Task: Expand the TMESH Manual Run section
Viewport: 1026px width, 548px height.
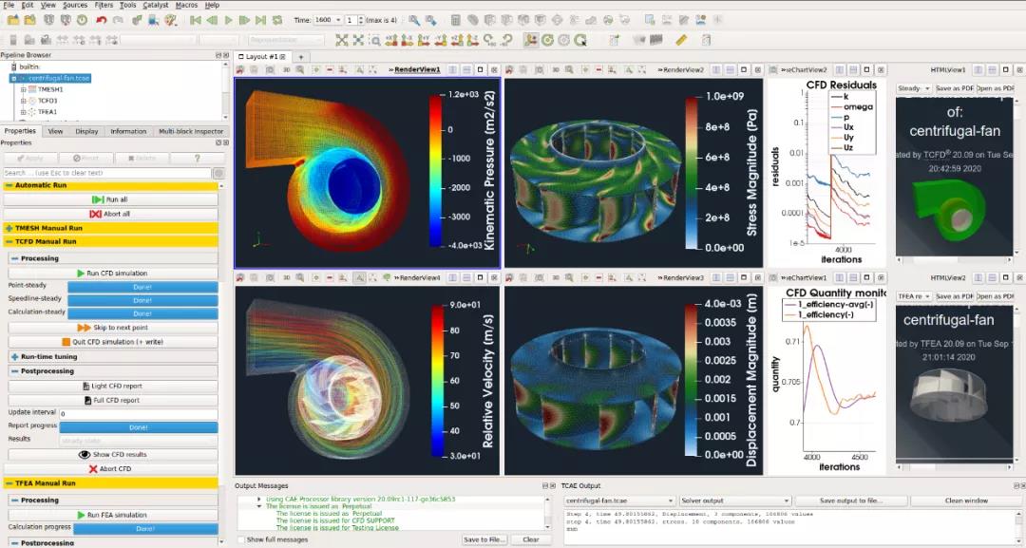Action: pos(9,228)
